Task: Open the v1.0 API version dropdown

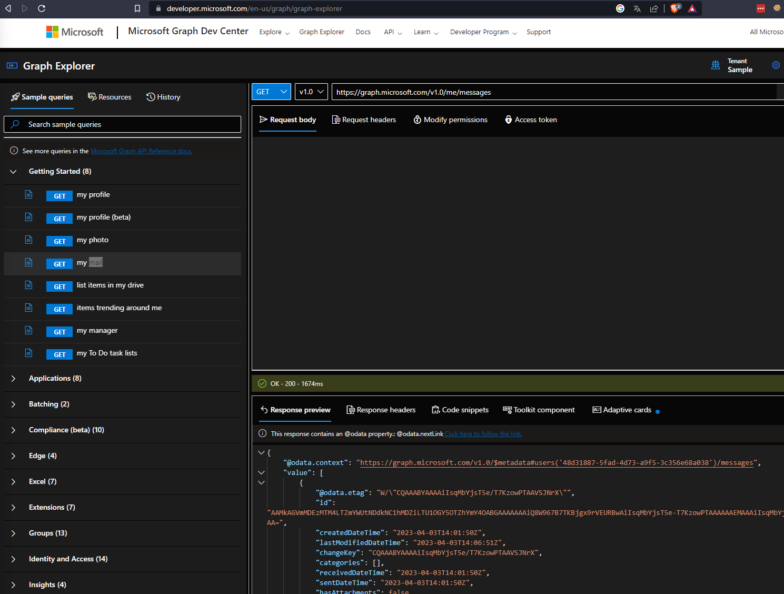Action: 311,92
